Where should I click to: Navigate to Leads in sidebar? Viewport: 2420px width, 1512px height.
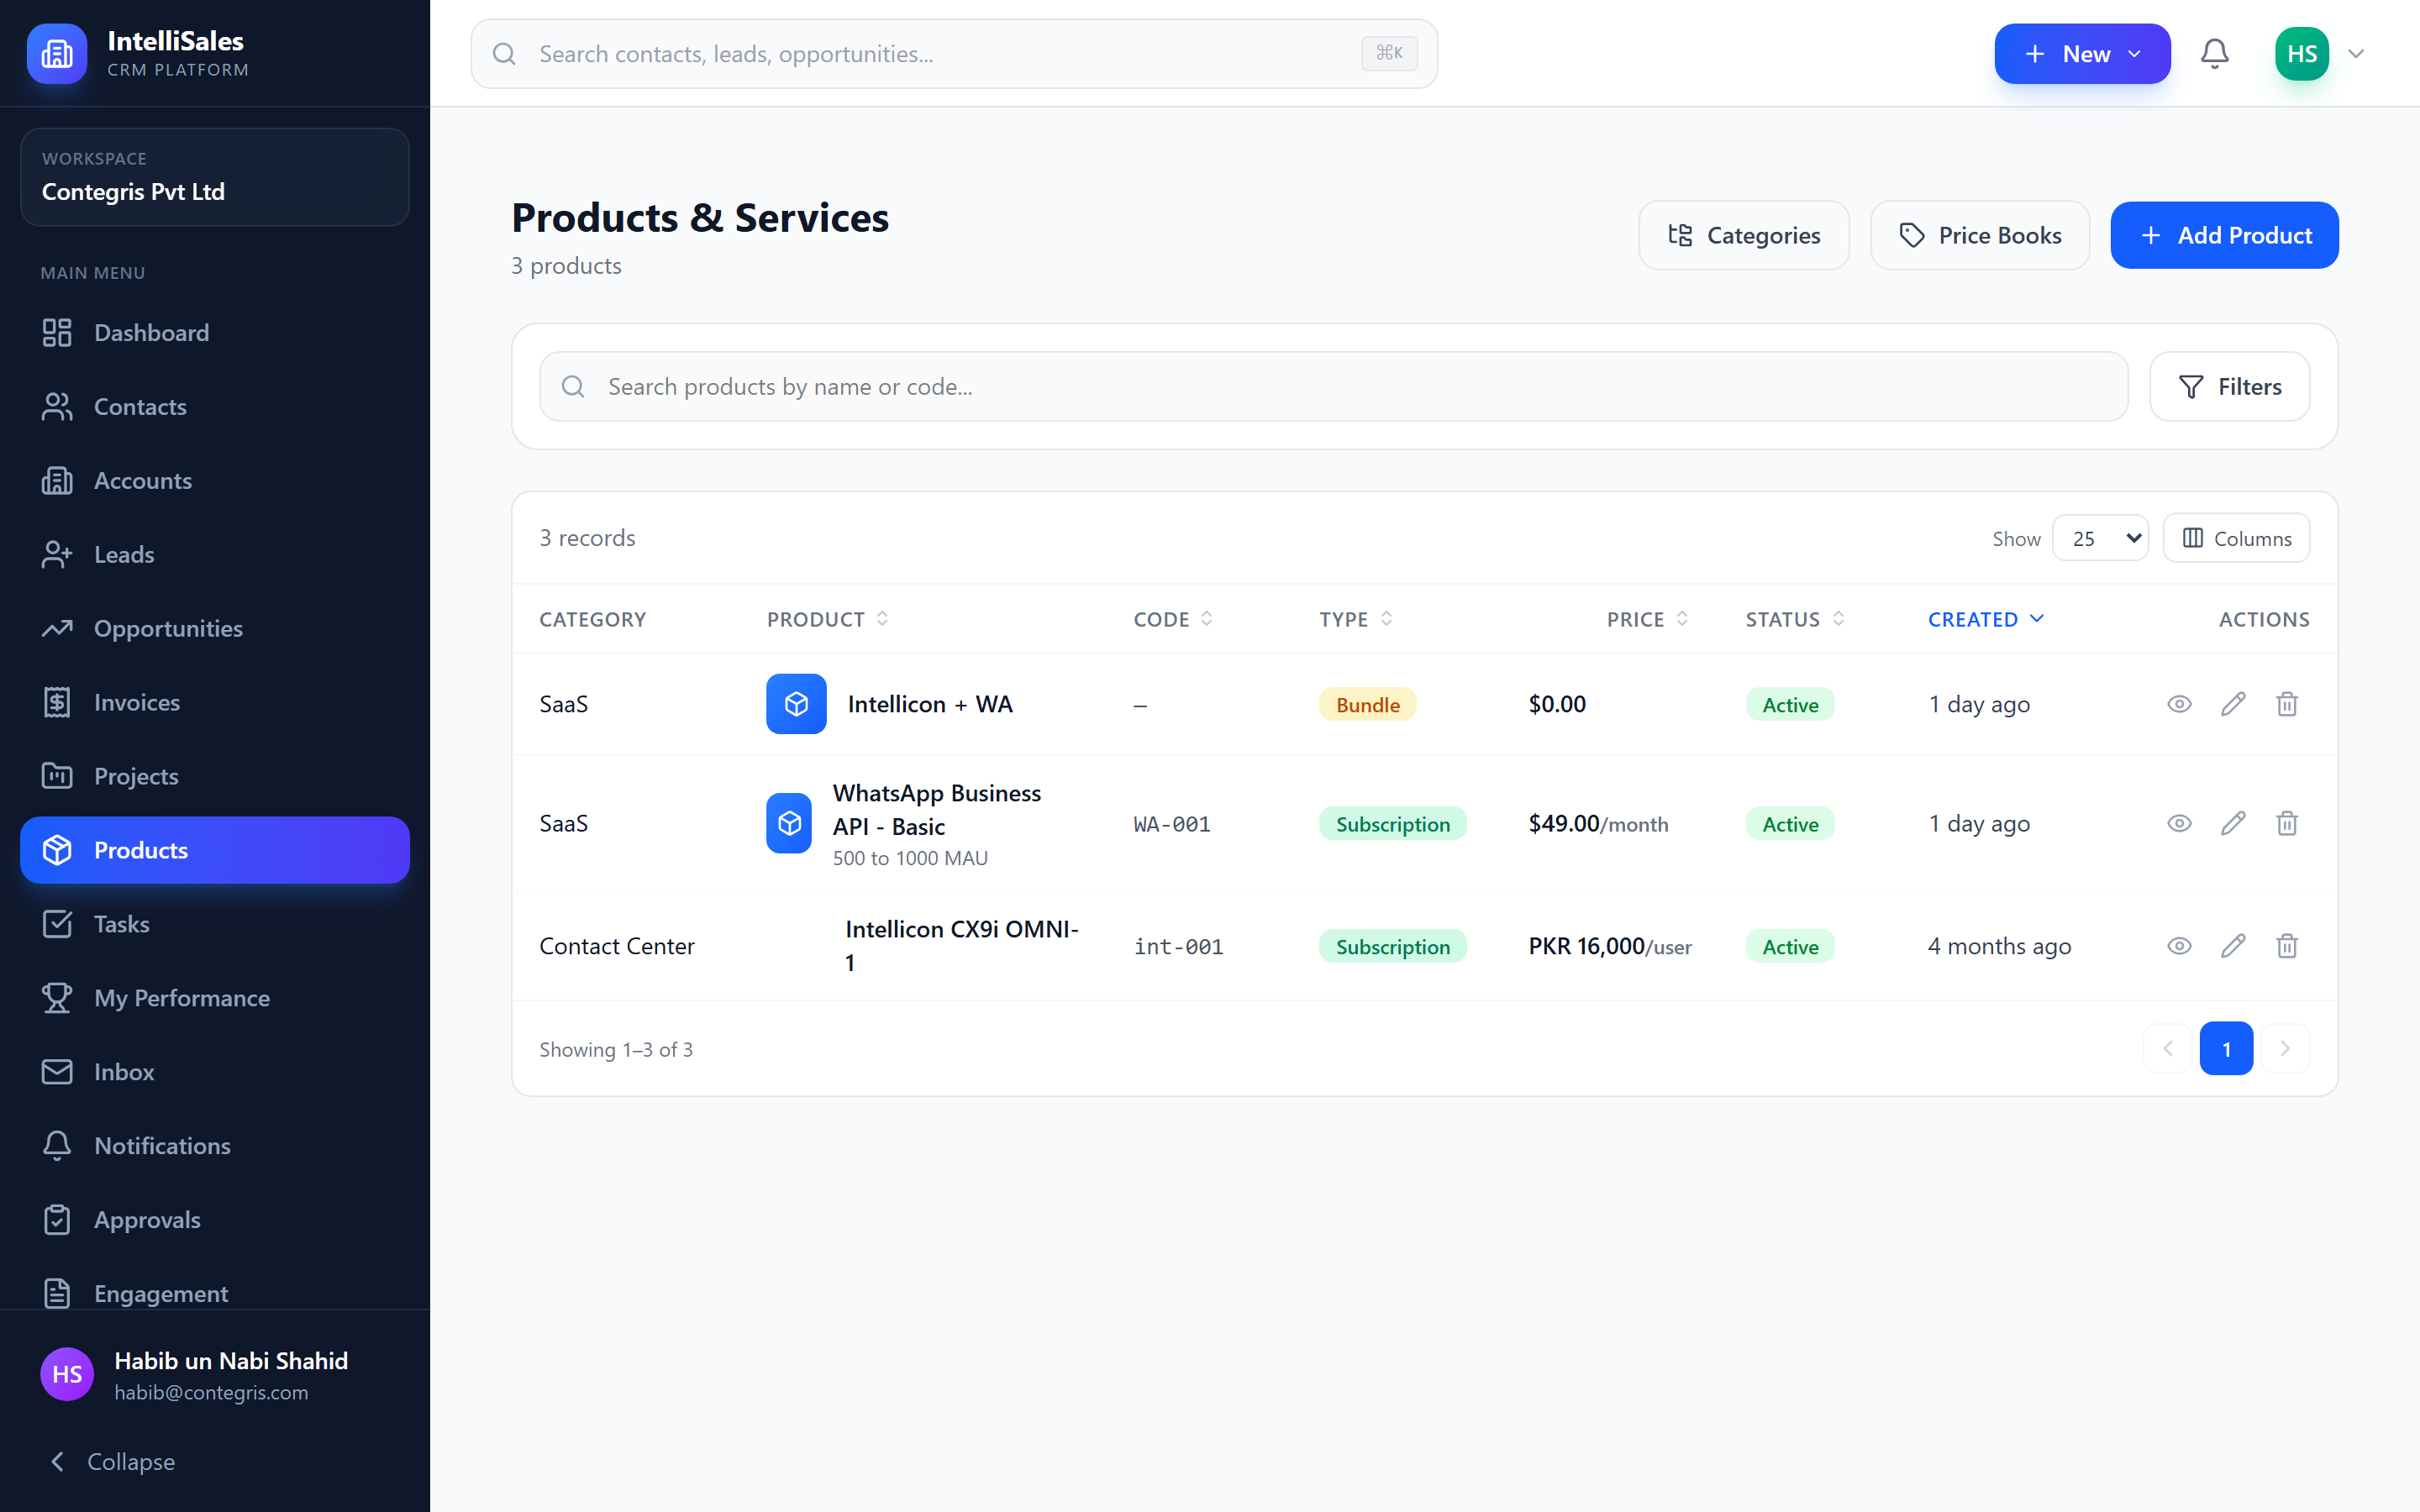pos(215,555)
